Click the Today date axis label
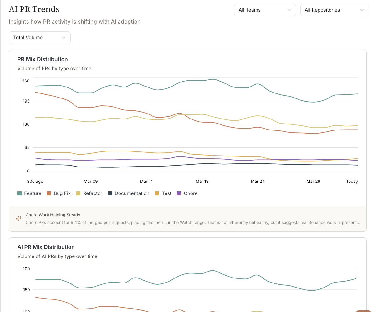373x312 pixels. [x=352, y=181]
